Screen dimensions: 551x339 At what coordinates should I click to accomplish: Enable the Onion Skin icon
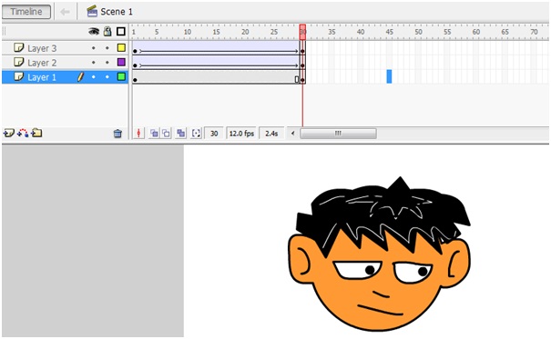(154, 134)
